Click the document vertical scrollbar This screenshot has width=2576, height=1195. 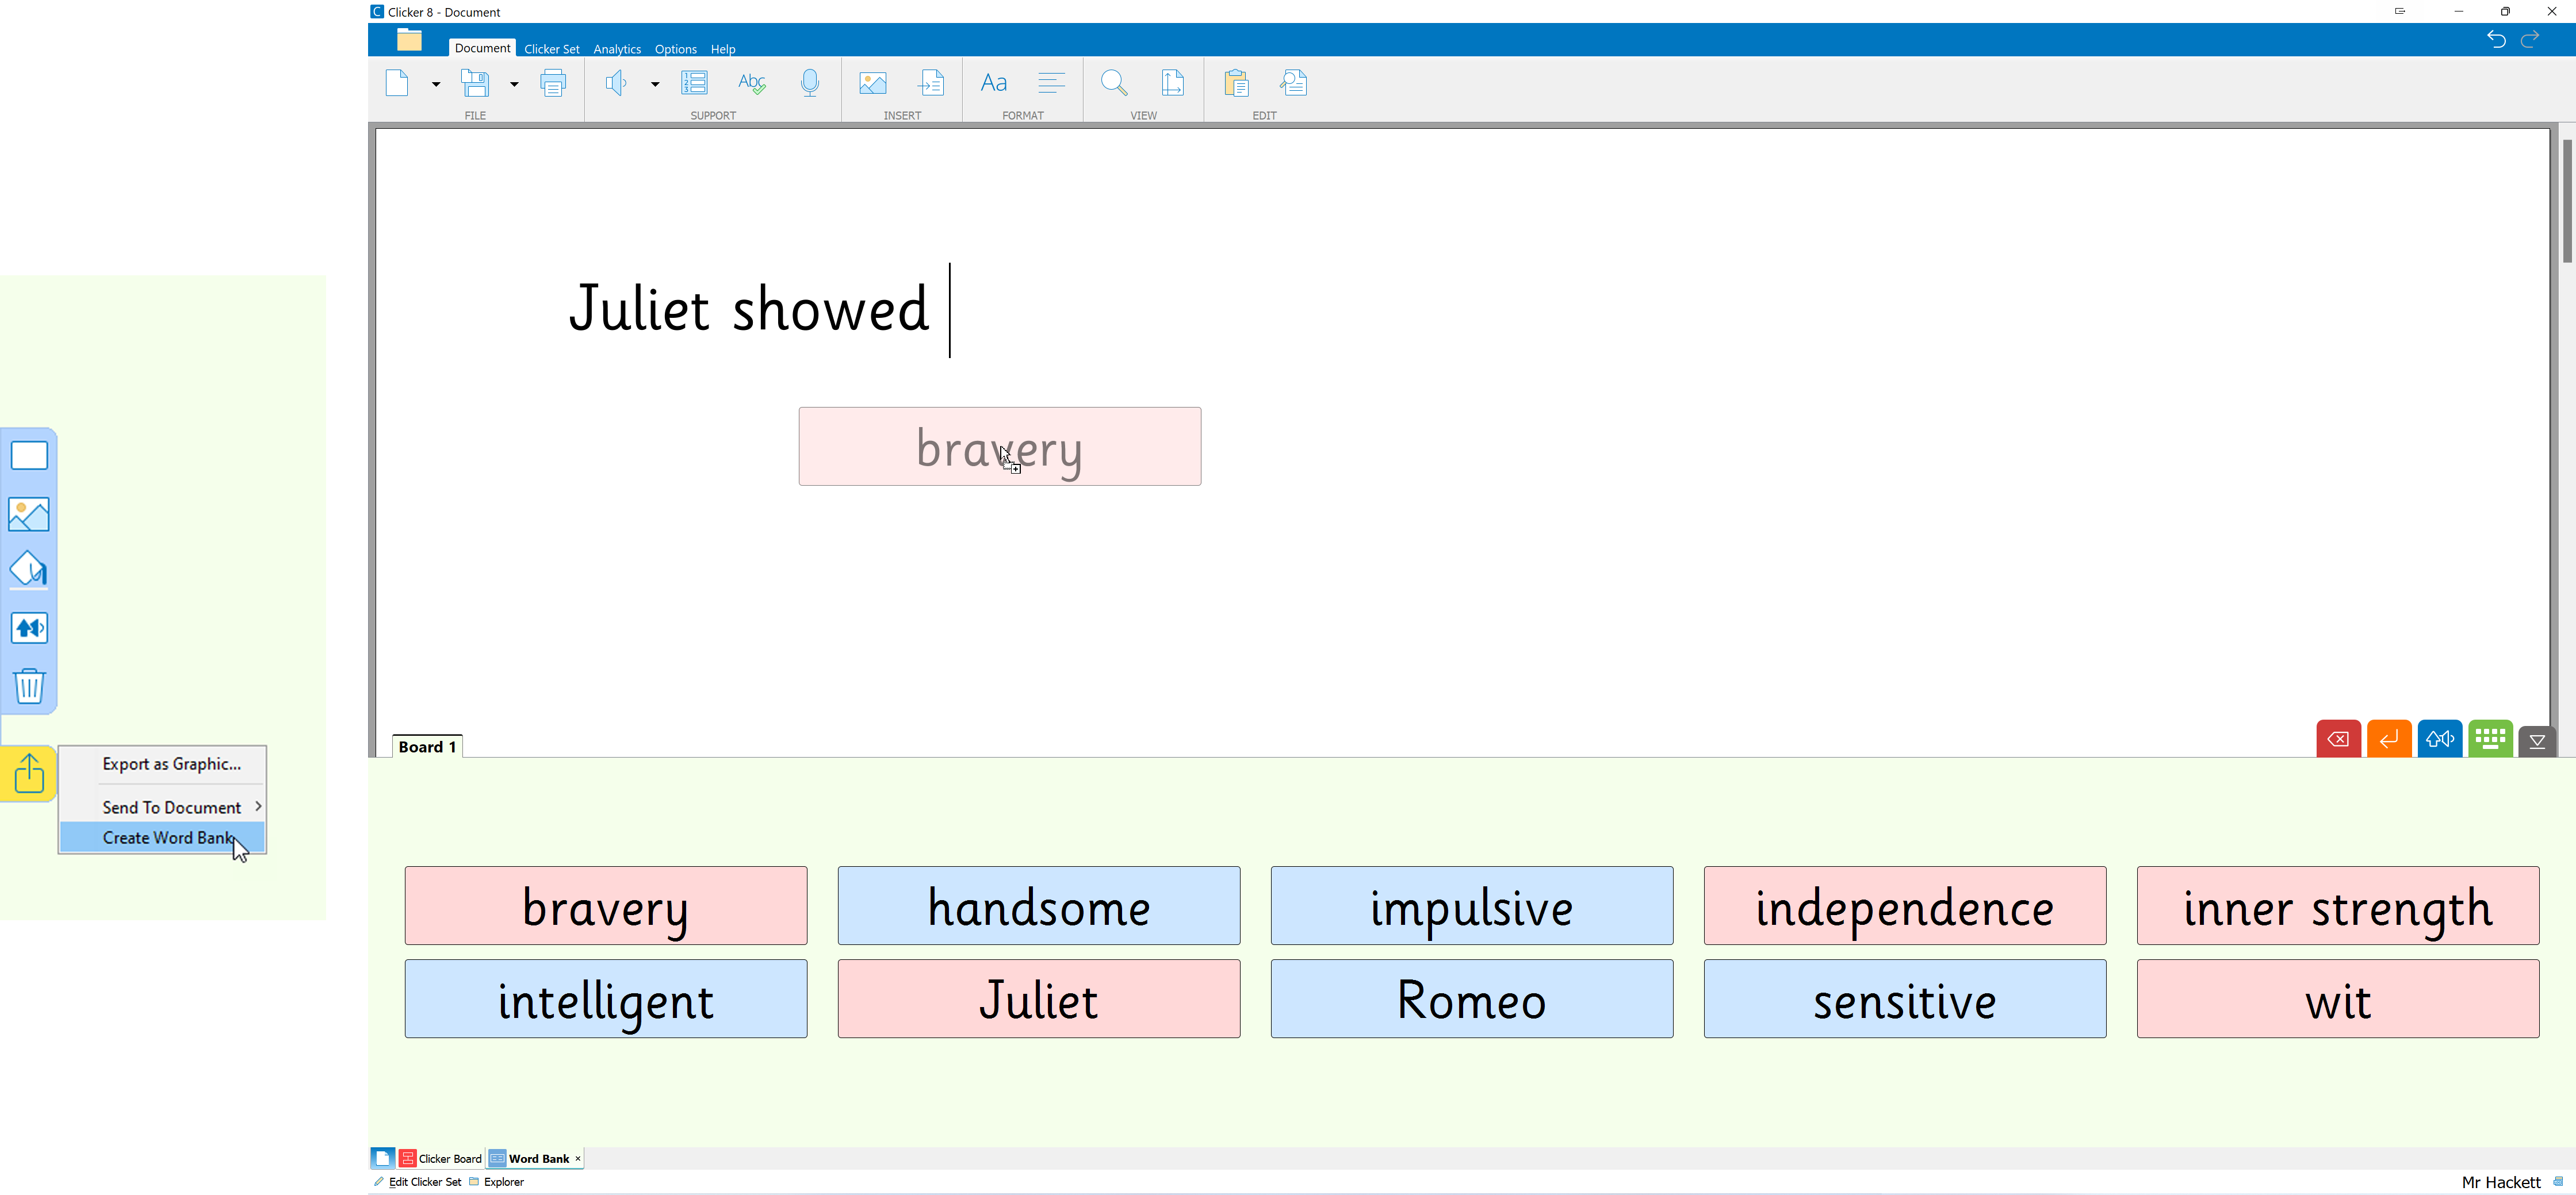click(2566, 200)
